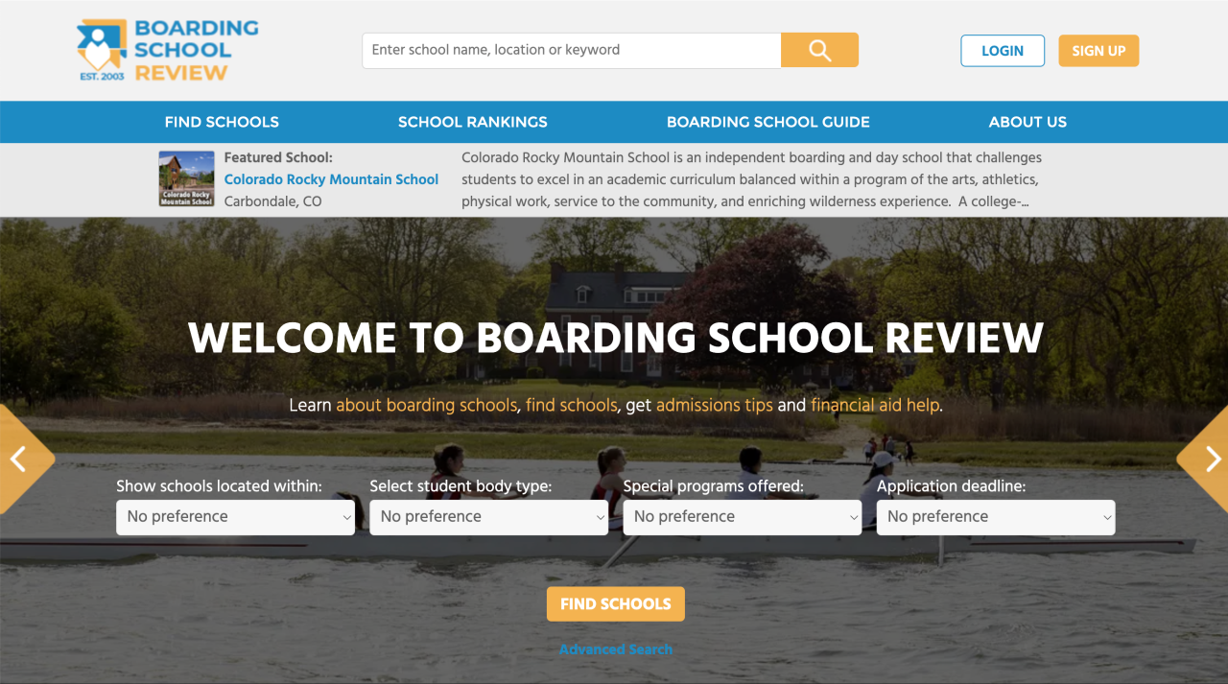Image resolution: width=1228 pixels, height=684 pixels.
Task: Expand the 'Show schools located within' dropdown
Action: (235, 517)
